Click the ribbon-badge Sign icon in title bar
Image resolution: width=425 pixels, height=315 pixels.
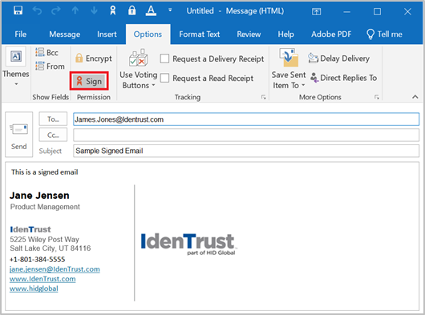[x=113, y=11]
